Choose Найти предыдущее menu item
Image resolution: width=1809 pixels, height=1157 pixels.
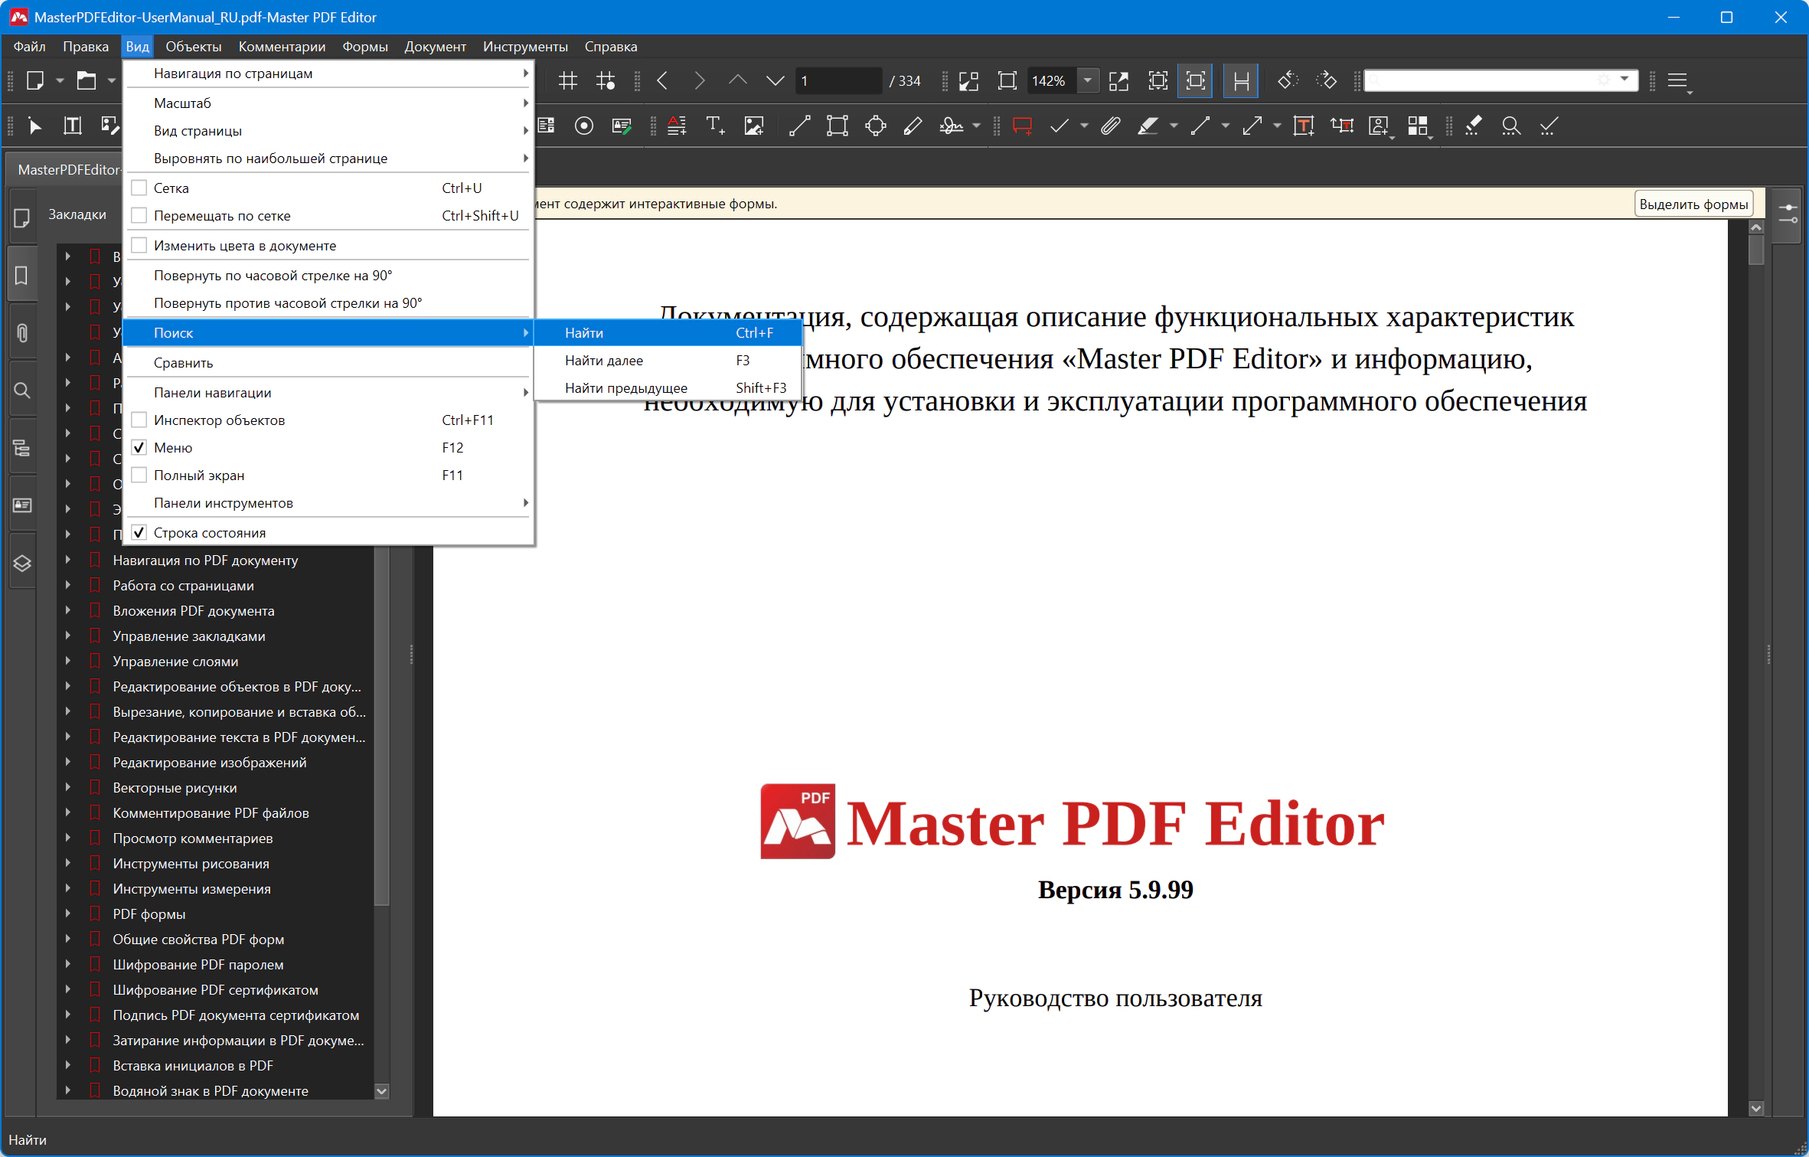click(x=668, y=387)
